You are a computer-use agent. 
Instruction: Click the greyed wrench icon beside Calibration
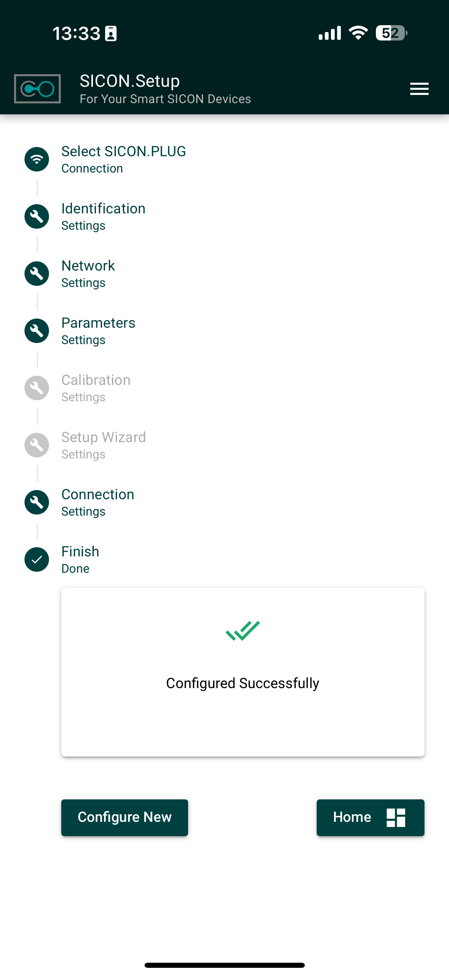(37, 388)
